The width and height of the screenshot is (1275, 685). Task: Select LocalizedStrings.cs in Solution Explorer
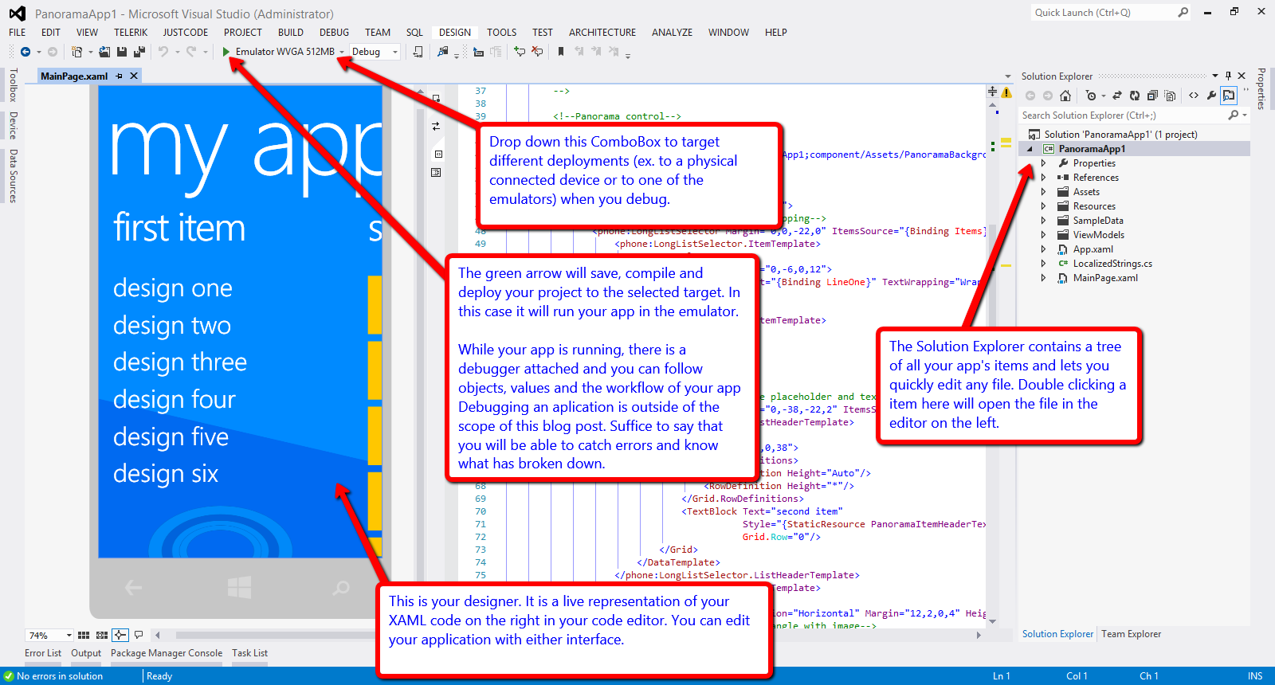coord(1112,264)
